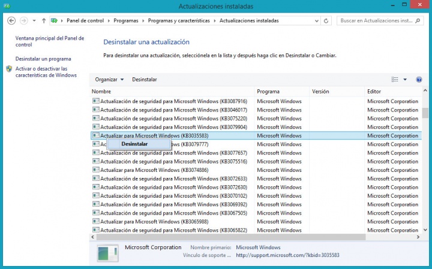Click Desinstalar in the toolbar

click(x=145, y=80)
